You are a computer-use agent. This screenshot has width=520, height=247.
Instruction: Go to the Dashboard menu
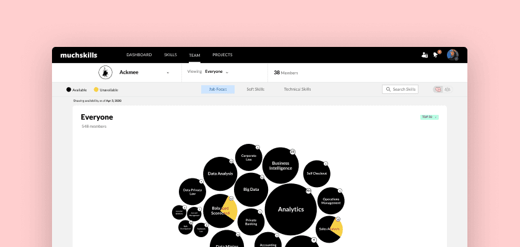139,55
